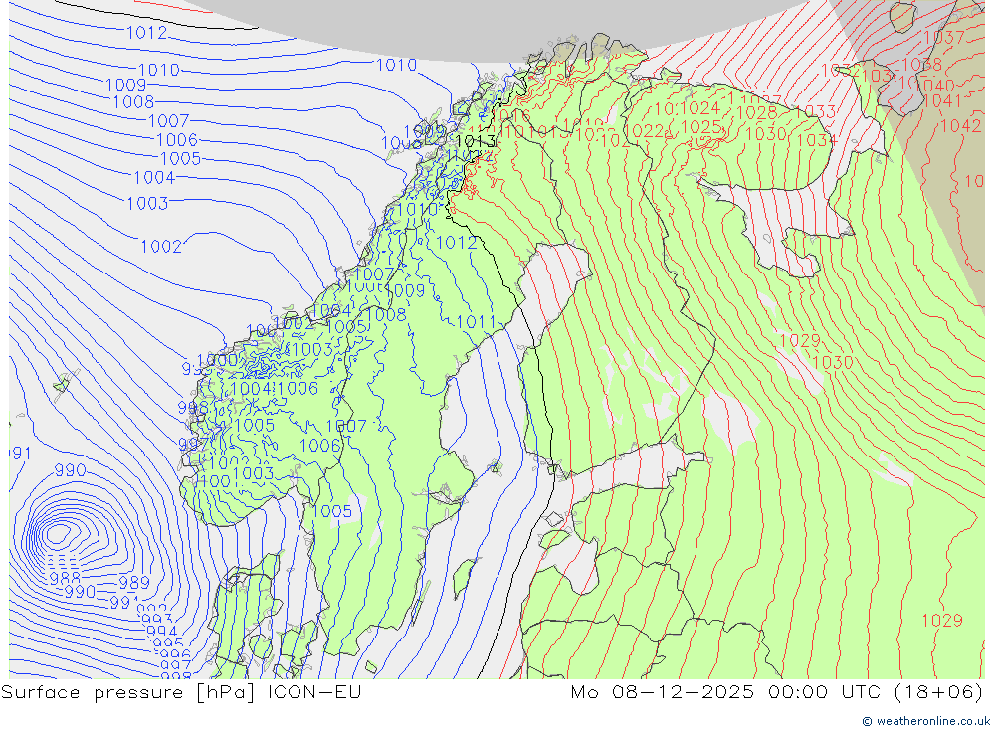Image resolution: width=995 pixels, height=729 pixels.
Task: Click the red 1024 isobar label
Action: click(698, 108)
